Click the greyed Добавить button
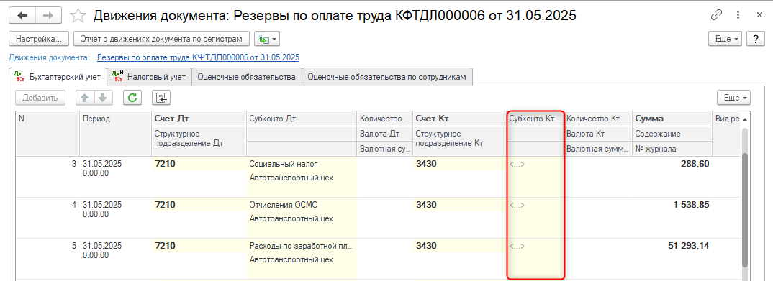The width and height of the screenshot is (773, 281). point(40,98)
